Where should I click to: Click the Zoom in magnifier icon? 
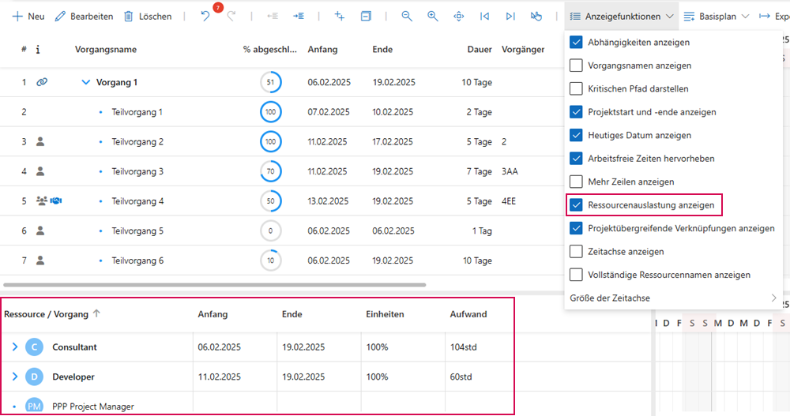tap(433, 17)
